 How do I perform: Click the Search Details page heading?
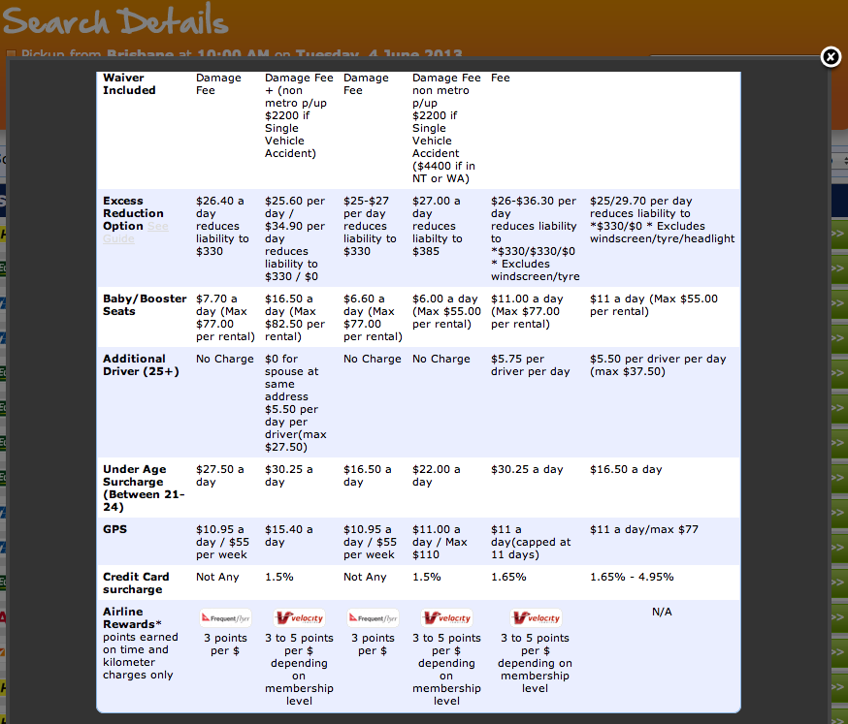116,22
